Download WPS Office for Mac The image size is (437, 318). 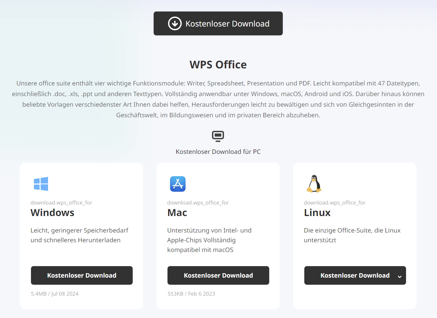[218, 275]
